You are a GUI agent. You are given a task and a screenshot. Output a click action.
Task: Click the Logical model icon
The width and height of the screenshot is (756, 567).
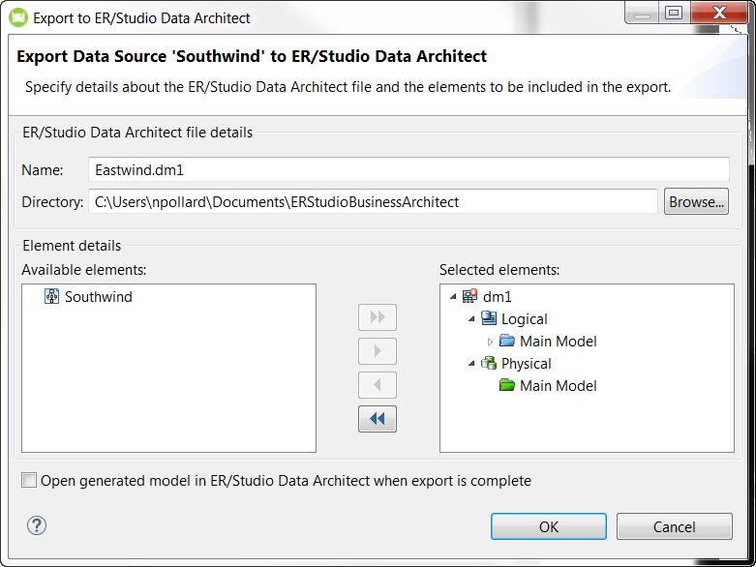[x=489, y=318]
